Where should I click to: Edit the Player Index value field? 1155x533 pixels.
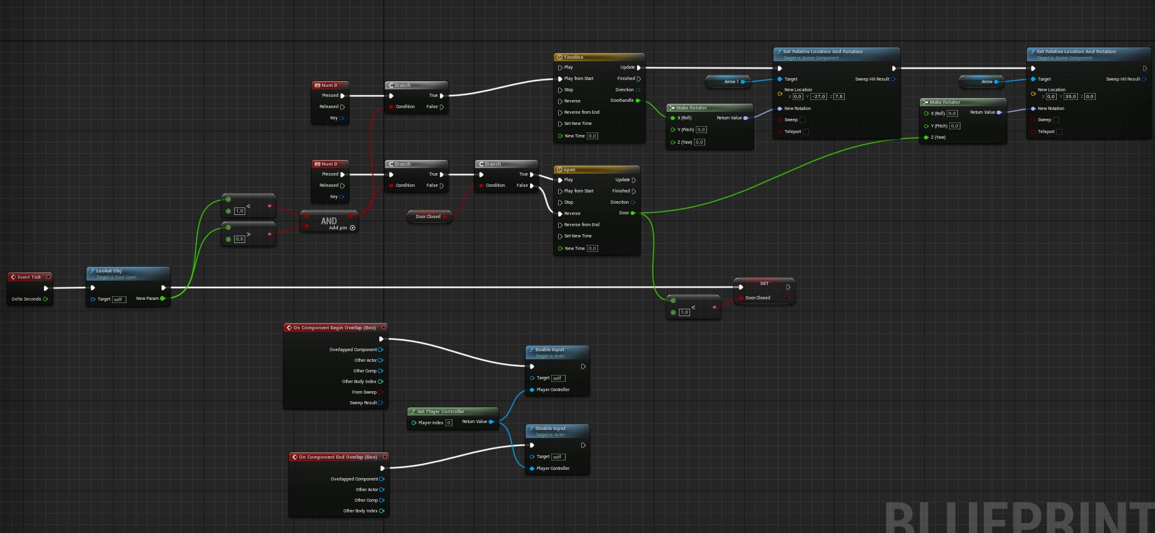click(449, 423)
